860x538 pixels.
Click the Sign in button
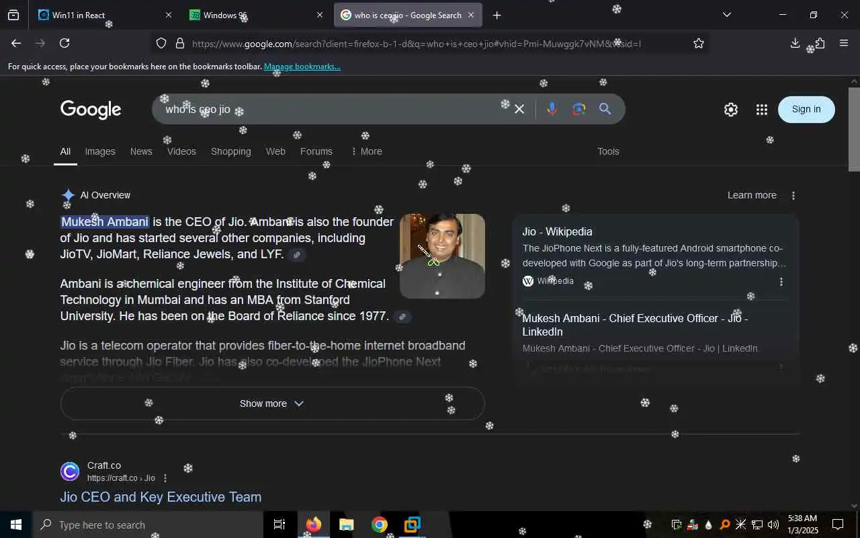[x=806, y=109]
